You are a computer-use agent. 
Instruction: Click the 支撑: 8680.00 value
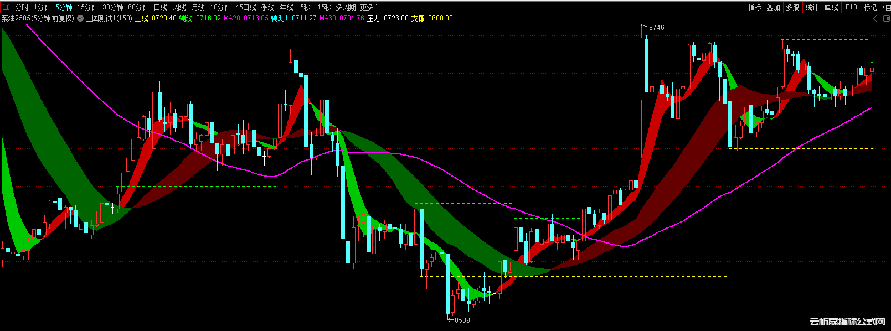[x=432, y=18]
